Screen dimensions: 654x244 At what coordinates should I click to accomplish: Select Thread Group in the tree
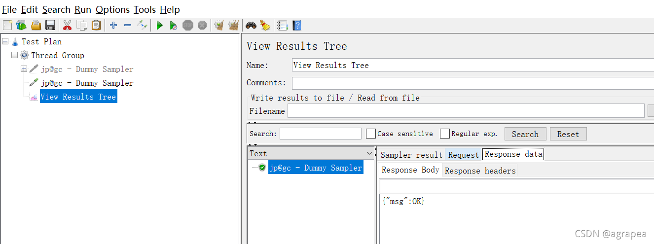58,55
